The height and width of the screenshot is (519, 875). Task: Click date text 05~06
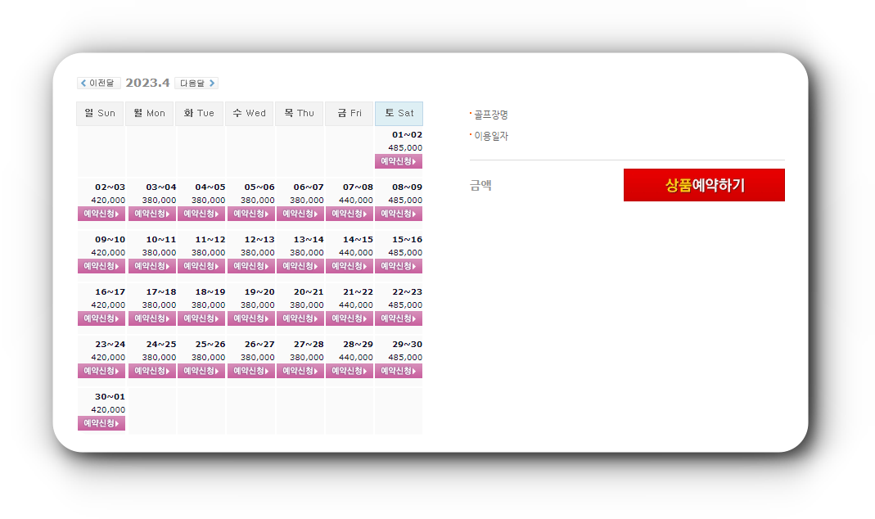click(x=259, y=187)
